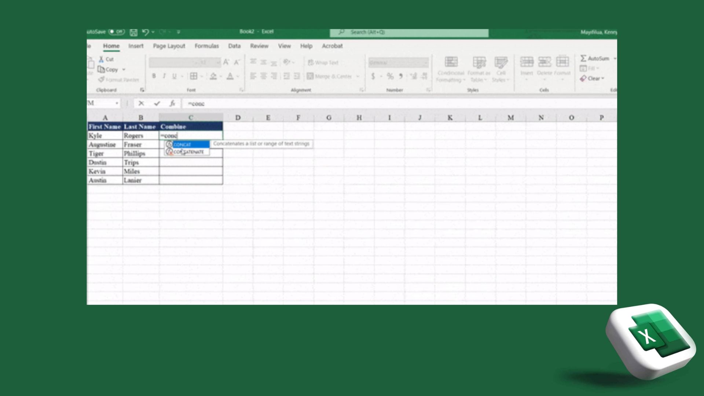Click Format cells button
Image resolution: width=704 pixels, height=396 pixels.
(562, 67)
